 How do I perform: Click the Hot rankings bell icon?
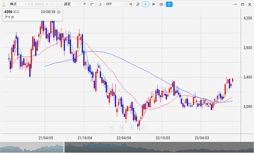click(x=4, y=4)
